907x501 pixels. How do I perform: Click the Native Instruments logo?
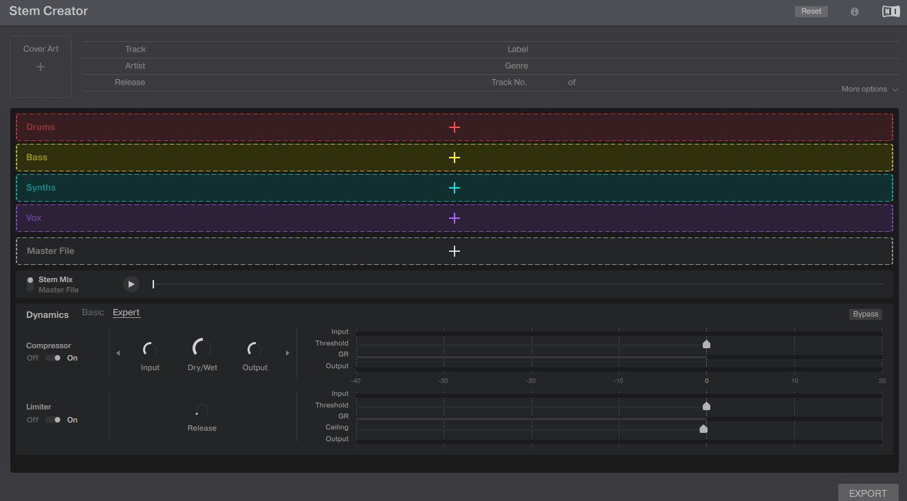890,12
